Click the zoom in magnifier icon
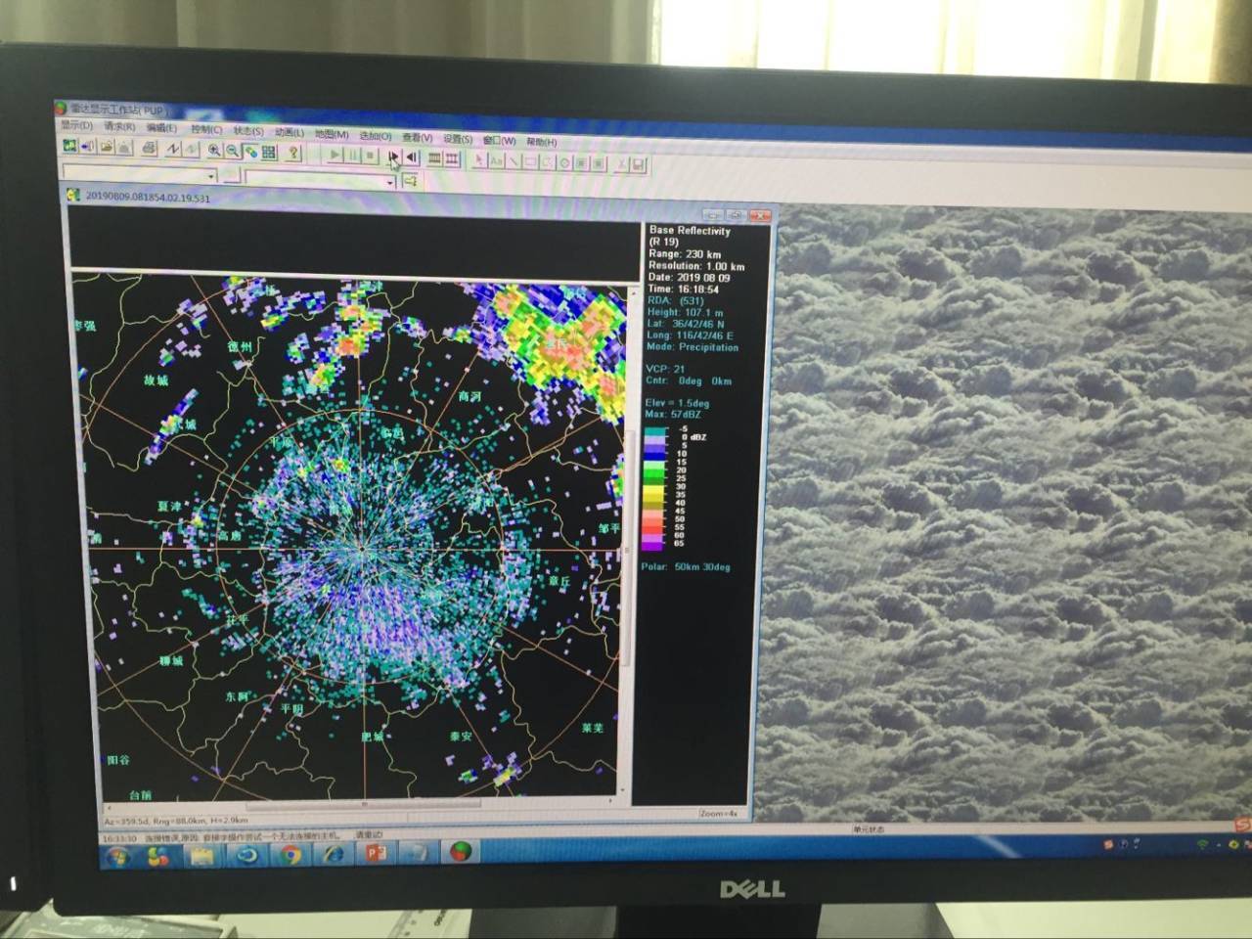This screenshot has width=1252, height=939. pyautogui.click(x=214, y=150)
